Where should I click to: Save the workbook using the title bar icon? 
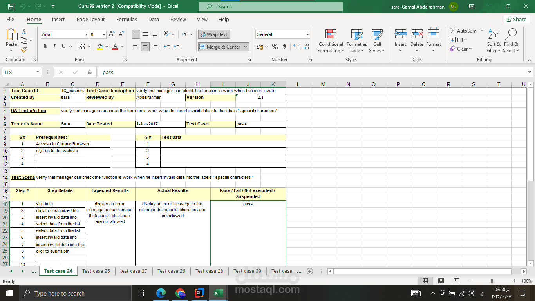coord(11,7)
